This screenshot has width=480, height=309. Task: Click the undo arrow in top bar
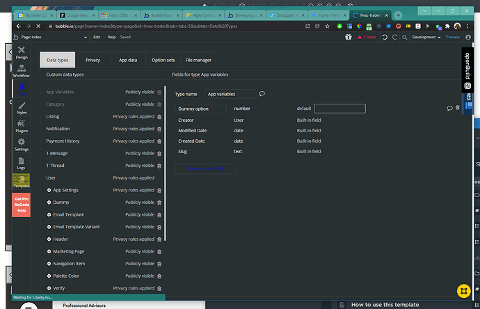pyautogui.click(x=385, y=37)
